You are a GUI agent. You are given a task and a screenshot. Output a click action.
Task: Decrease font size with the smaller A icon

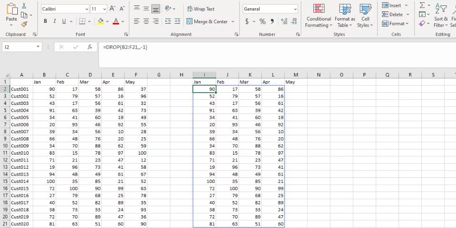pyautogui.click(x=122, y=9)
